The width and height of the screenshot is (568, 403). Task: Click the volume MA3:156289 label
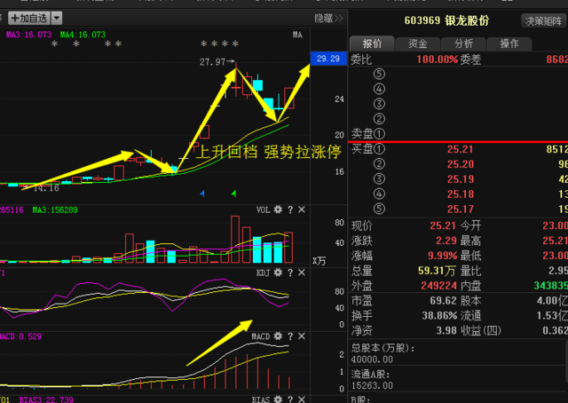point(55,209)
